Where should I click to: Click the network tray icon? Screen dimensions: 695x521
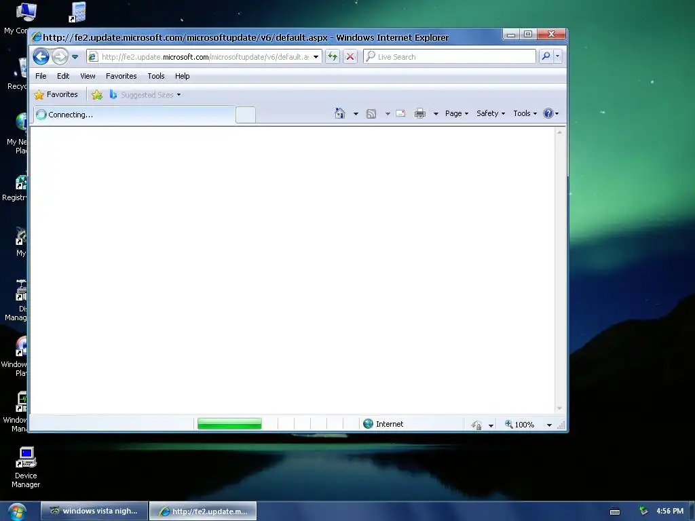(643, 511)
